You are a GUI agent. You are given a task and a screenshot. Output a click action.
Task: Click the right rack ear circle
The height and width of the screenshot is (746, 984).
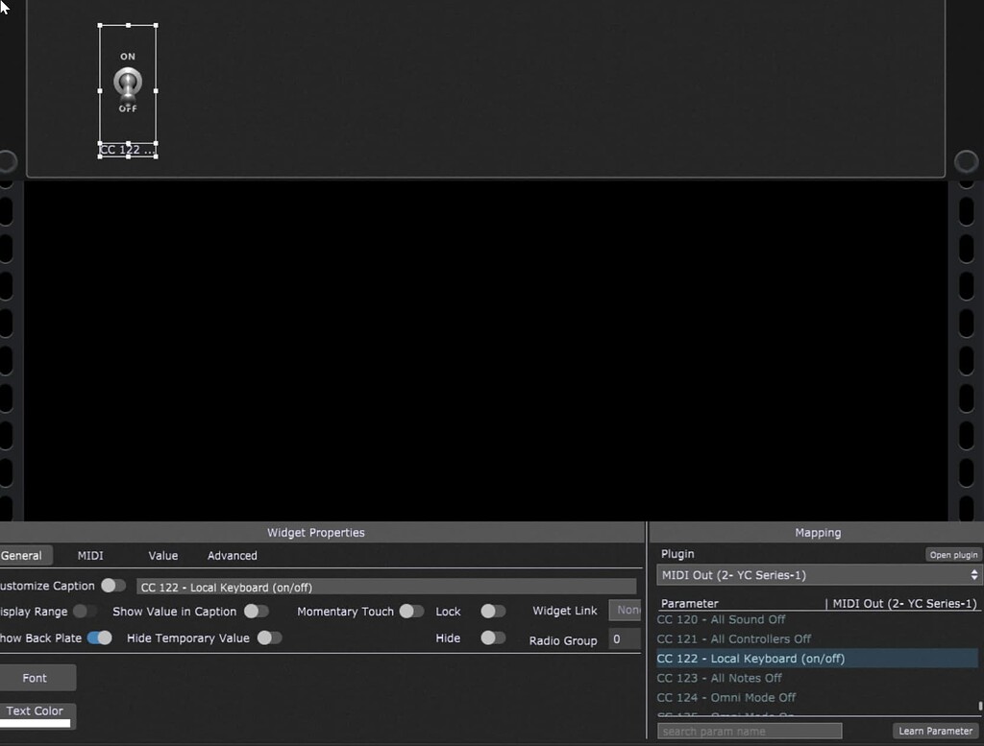coord(967,161)
